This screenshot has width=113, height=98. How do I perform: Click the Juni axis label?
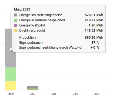click(75, 94)
